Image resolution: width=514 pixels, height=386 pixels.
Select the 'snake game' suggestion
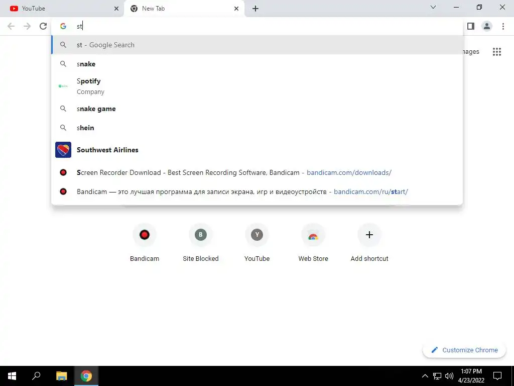[257, 109]
